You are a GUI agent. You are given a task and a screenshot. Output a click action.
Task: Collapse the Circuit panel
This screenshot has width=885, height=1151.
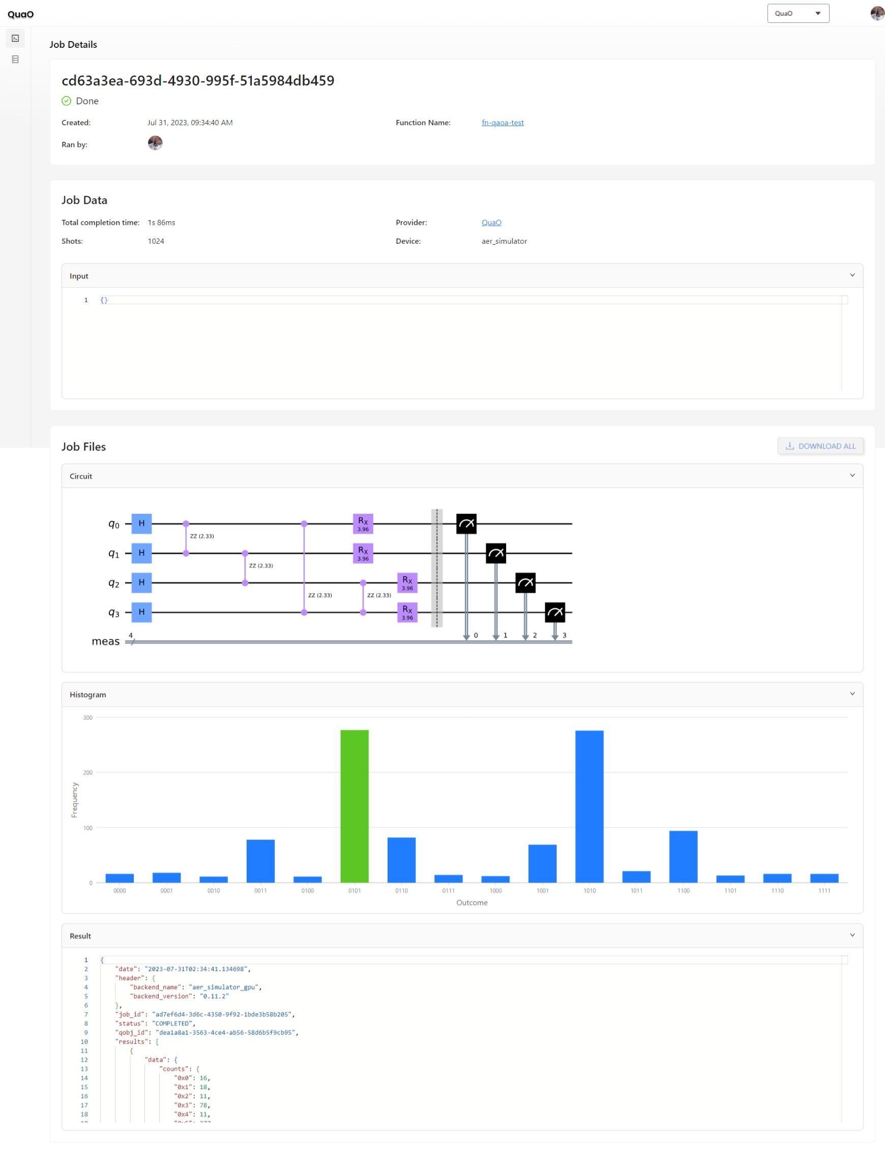click(x=852, y=475)
